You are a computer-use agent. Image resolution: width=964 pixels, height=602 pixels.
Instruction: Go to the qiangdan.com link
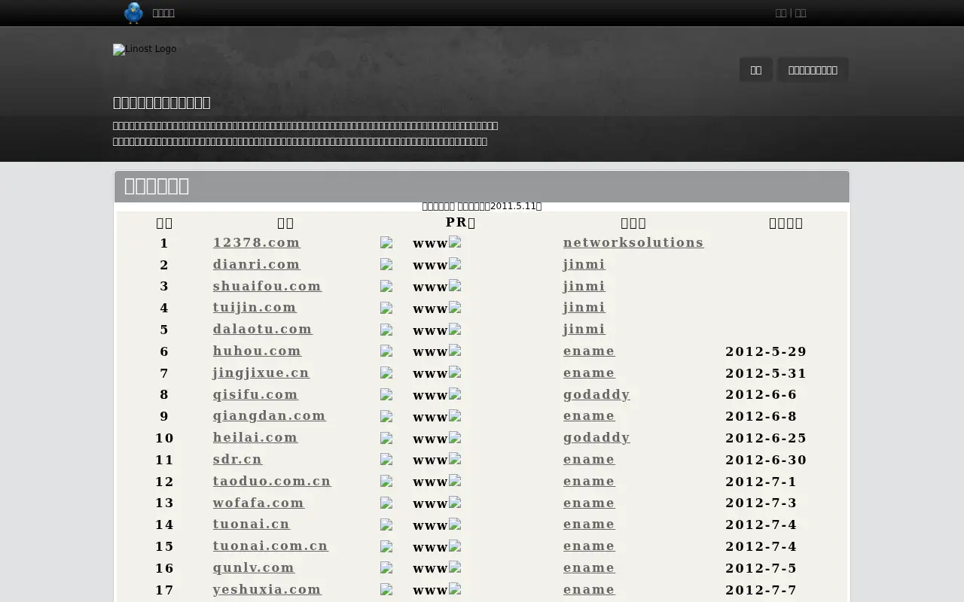270,415
